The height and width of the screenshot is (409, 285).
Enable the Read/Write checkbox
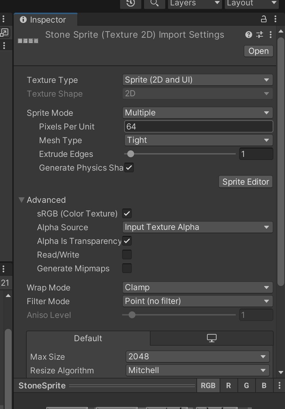127,255
